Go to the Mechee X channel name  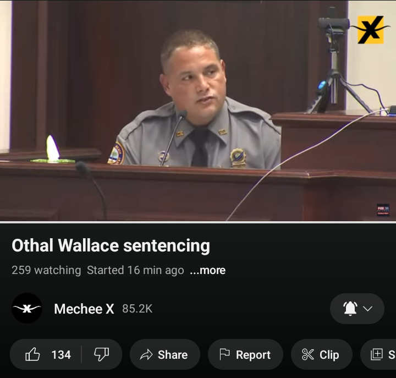click(x=84, y=309)
